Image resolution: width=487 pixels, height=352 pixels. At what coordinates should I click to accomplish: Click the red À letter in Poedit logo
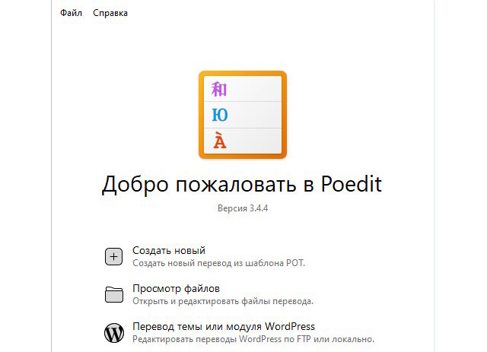(x=220, y=141)
